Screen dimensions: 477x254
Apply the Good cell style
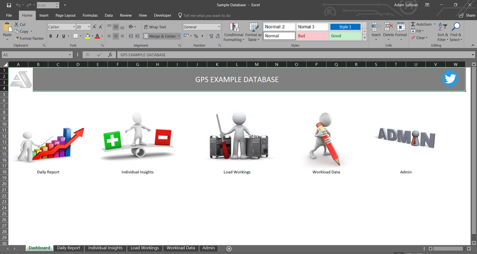[346, 36]
